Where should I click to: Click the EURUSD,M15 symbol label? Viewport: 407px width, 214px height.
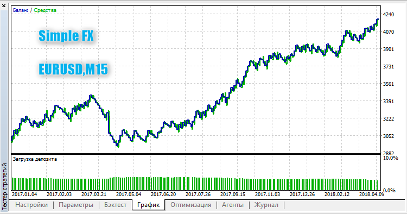click(x=73, y=70)
